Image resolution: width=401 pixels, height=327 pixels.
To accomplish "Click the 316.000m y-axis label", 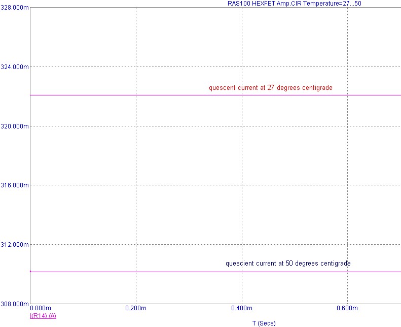I will (15, 185).
